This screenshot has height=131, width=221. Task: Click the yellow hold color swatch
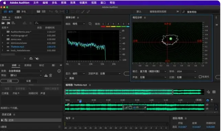(113, 26)
